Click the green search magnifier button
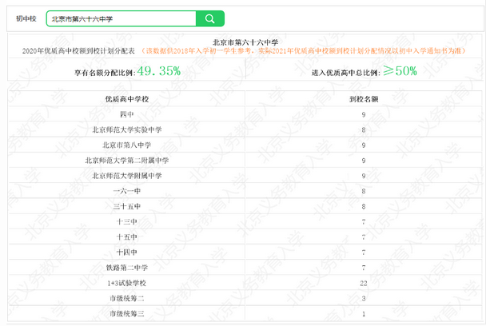The width and height of the screenshot is (486, 326). pos(209,18)
